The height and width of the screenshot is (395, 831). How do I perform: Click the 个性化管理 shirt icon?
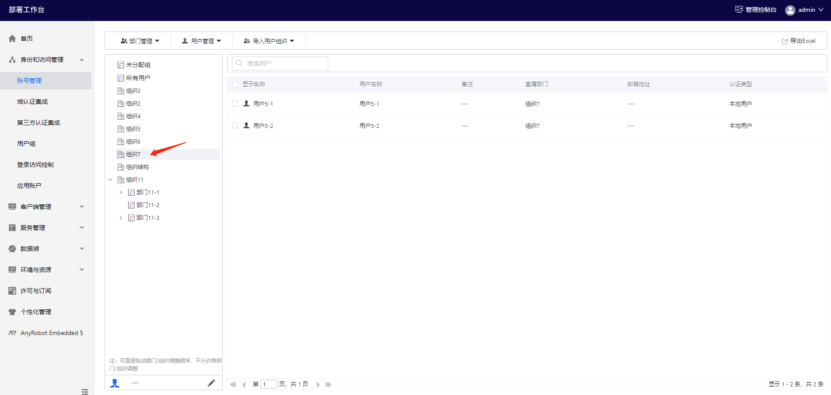[12, 312]
